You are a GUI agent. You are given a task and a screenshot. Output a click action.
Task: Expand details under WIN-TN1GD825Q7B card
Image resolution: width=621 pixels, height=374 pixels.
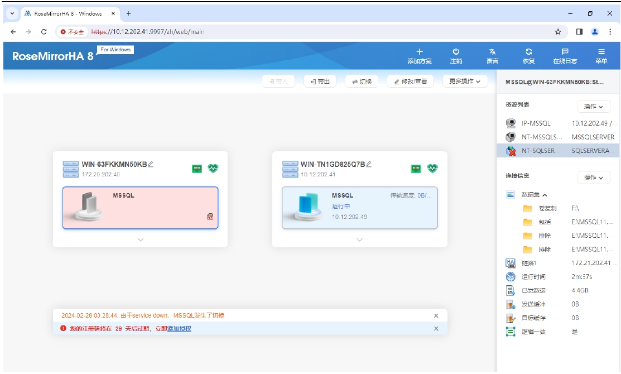[359, 239]
